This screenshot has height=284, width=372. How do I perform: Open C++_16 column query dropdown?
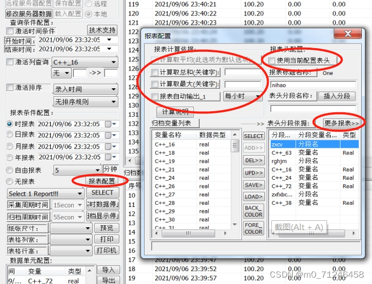click(85, 63)
